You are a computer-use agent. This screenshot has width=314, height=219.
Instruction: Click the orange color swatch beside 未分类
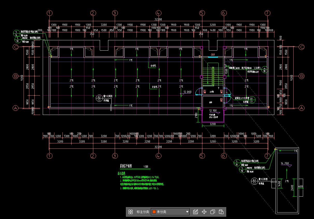(154, 212)
